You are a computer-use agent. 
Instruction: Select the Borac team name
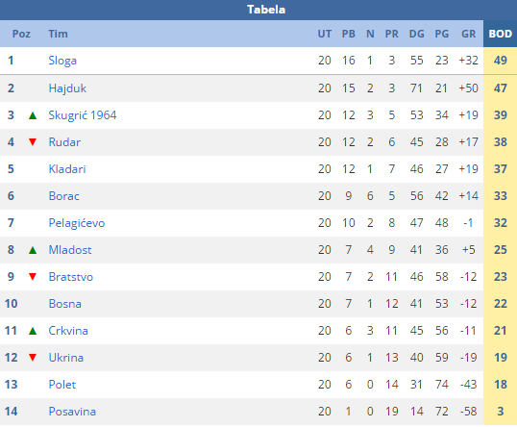[x=64, y=196]
